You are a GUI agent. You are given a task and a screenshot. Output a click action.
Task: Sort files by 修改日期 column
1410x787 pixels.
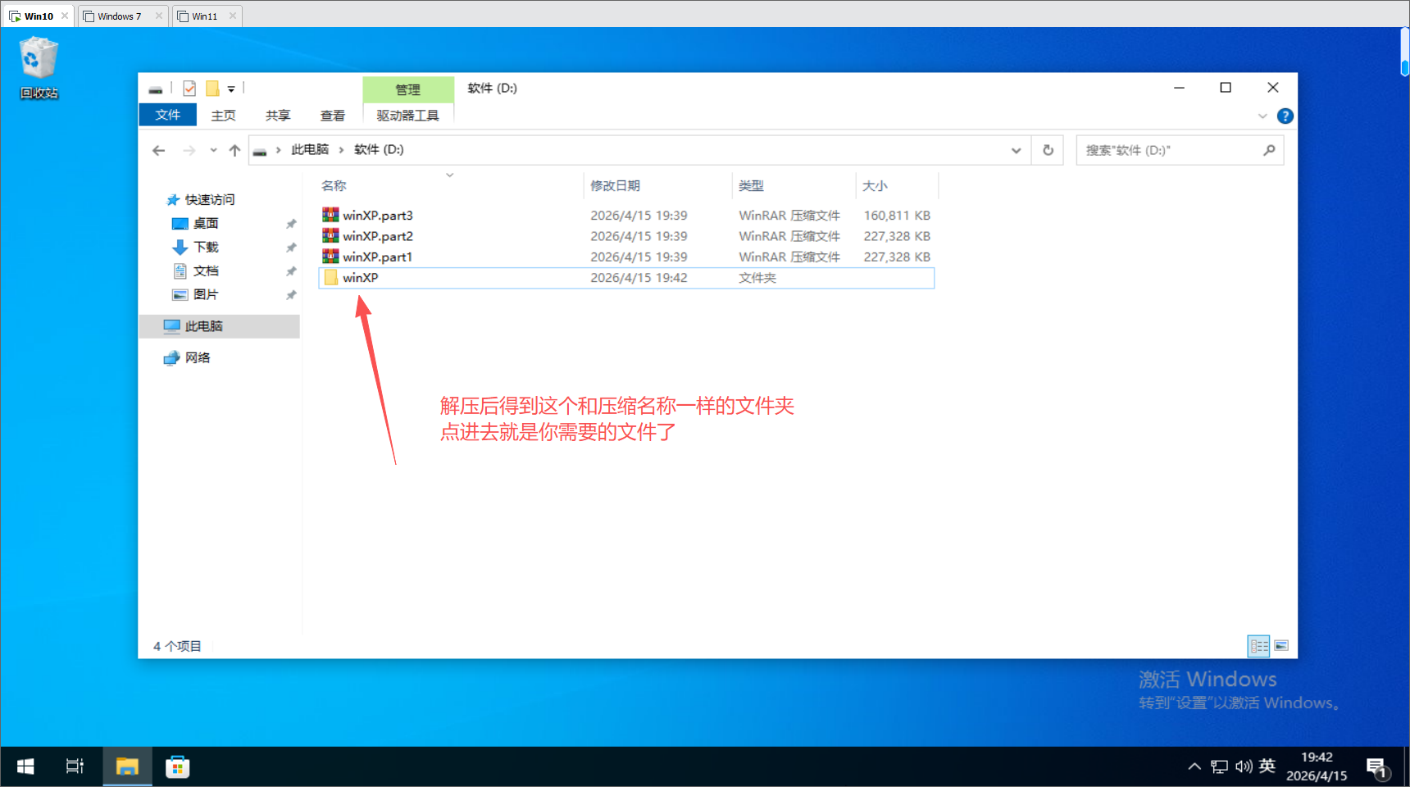[x=615, y=186]
